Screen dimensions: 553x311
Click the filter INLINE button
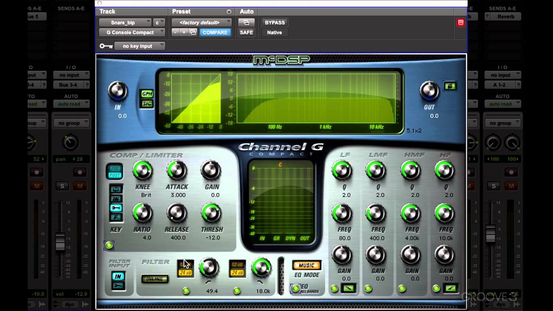pos(155,279)
